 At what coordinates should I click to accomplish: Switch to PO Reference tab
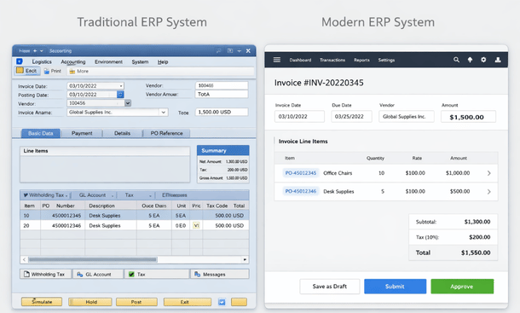[x=166, y=133]
